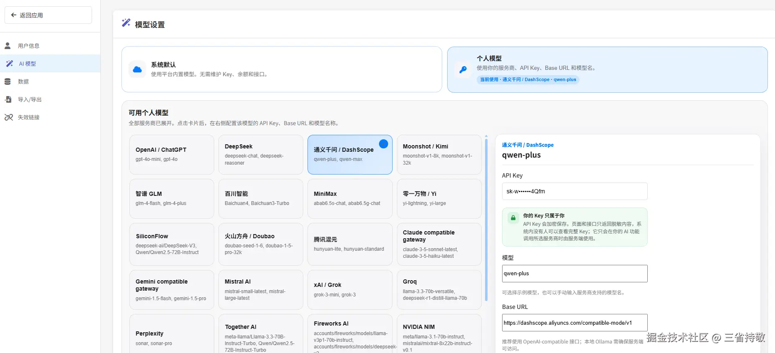Screen dimensions: 775x353
Task: Click the blue selected dot on DashScope card
Action: pos(384,144)
